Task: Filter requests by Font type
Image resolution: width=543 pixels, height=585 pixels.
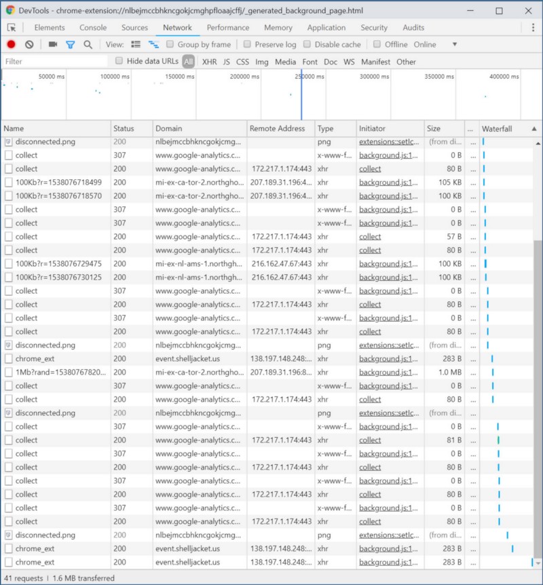Action: [310, 62]
